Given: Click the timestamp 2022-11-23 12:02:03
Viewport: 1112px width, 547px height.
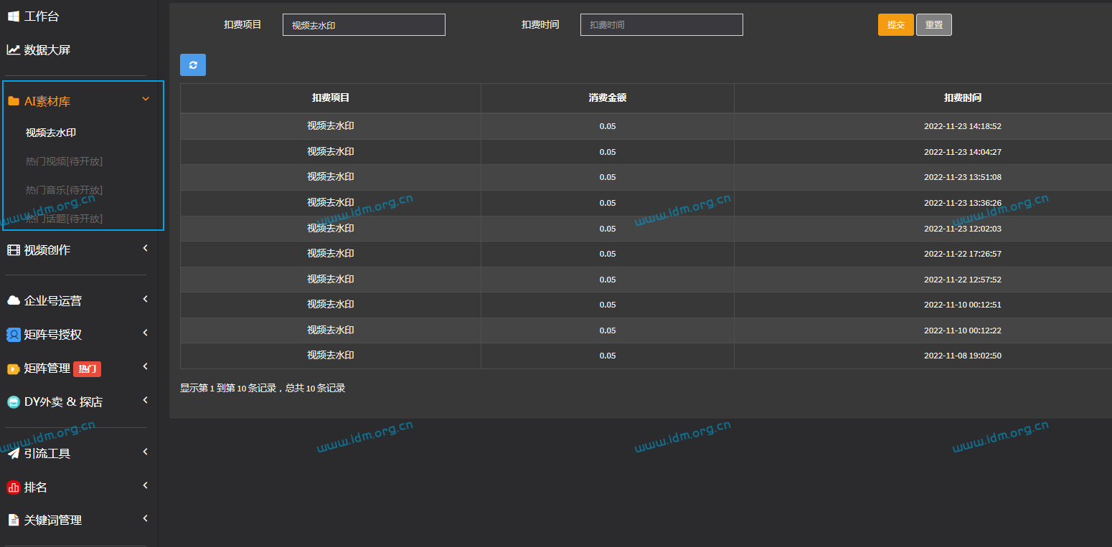Looking at the screenshot, I should coord(963,229).
